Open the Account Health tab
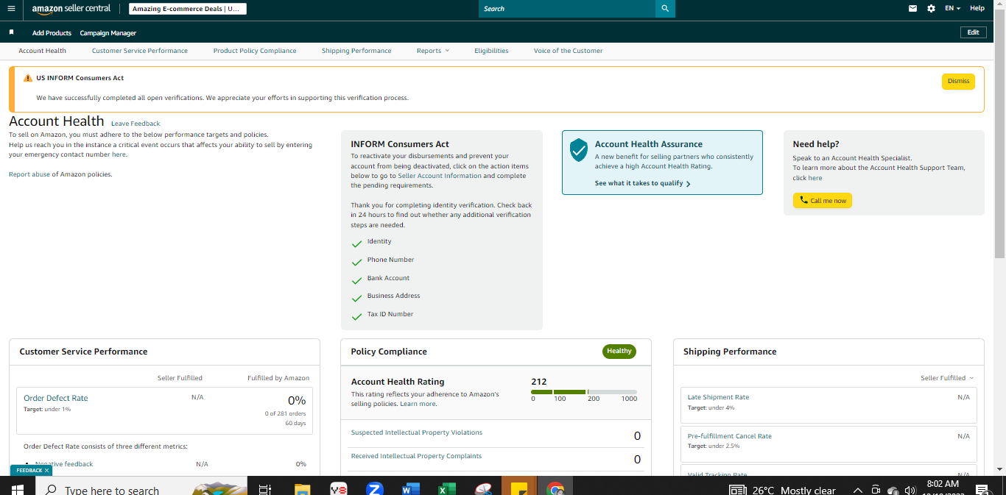 (x=42, y=51)
